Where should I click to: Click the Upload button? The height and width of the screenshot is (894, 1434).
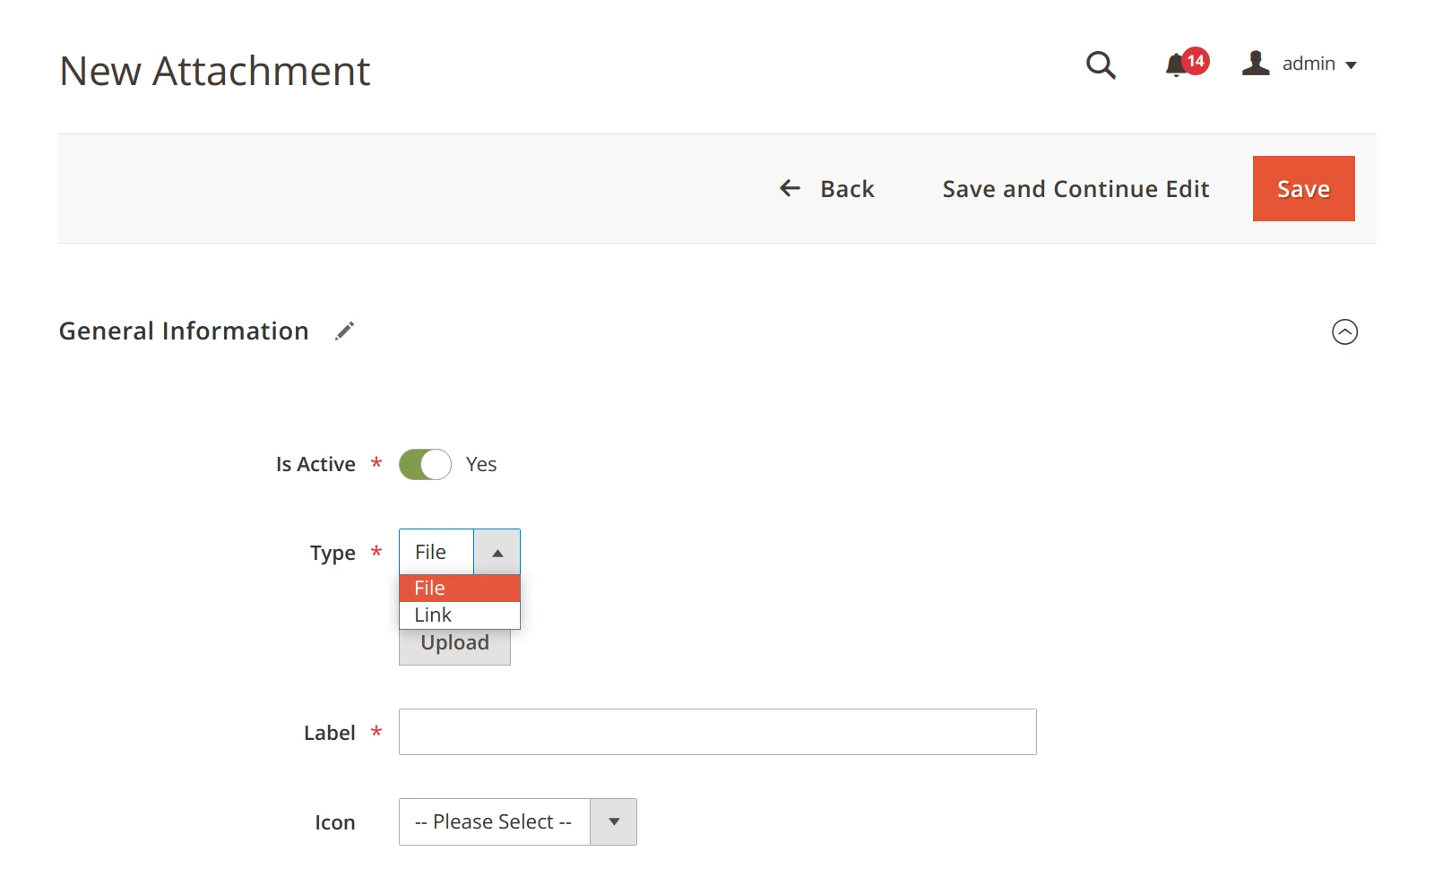click(x=454, y=642)
